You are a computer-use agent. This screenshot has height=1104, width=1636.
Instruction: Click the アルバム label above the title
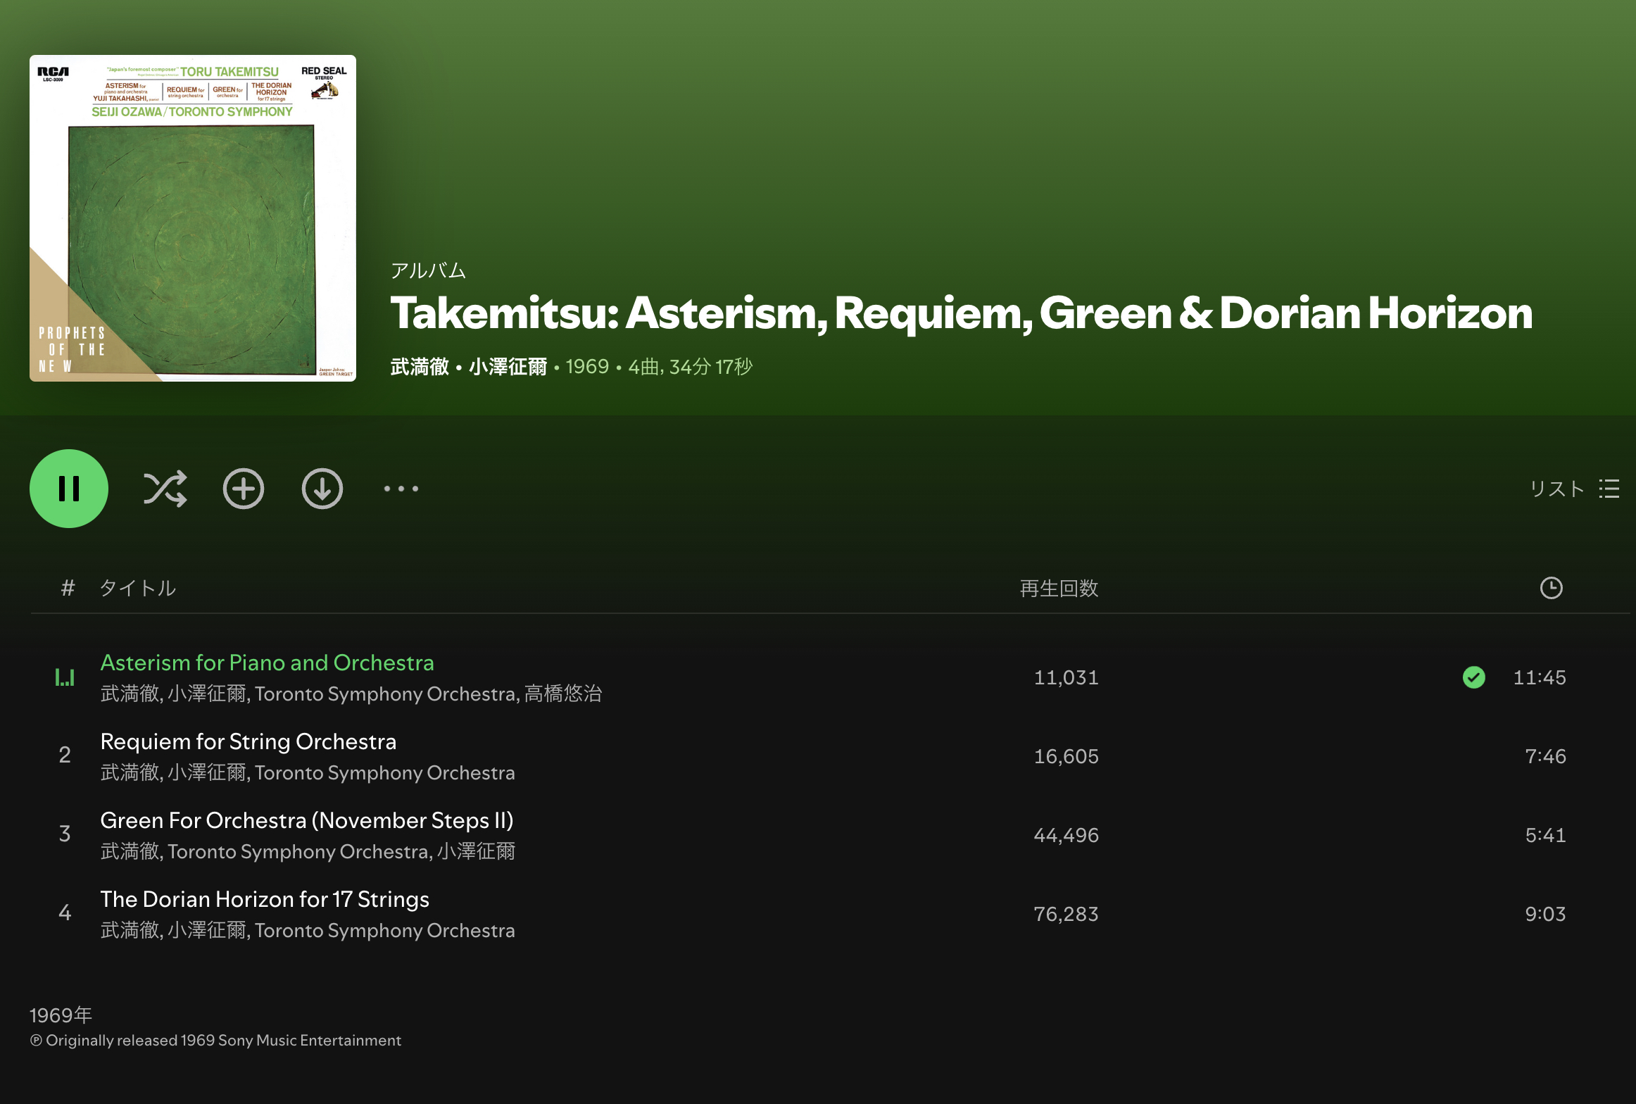click(x=429, y=270)
